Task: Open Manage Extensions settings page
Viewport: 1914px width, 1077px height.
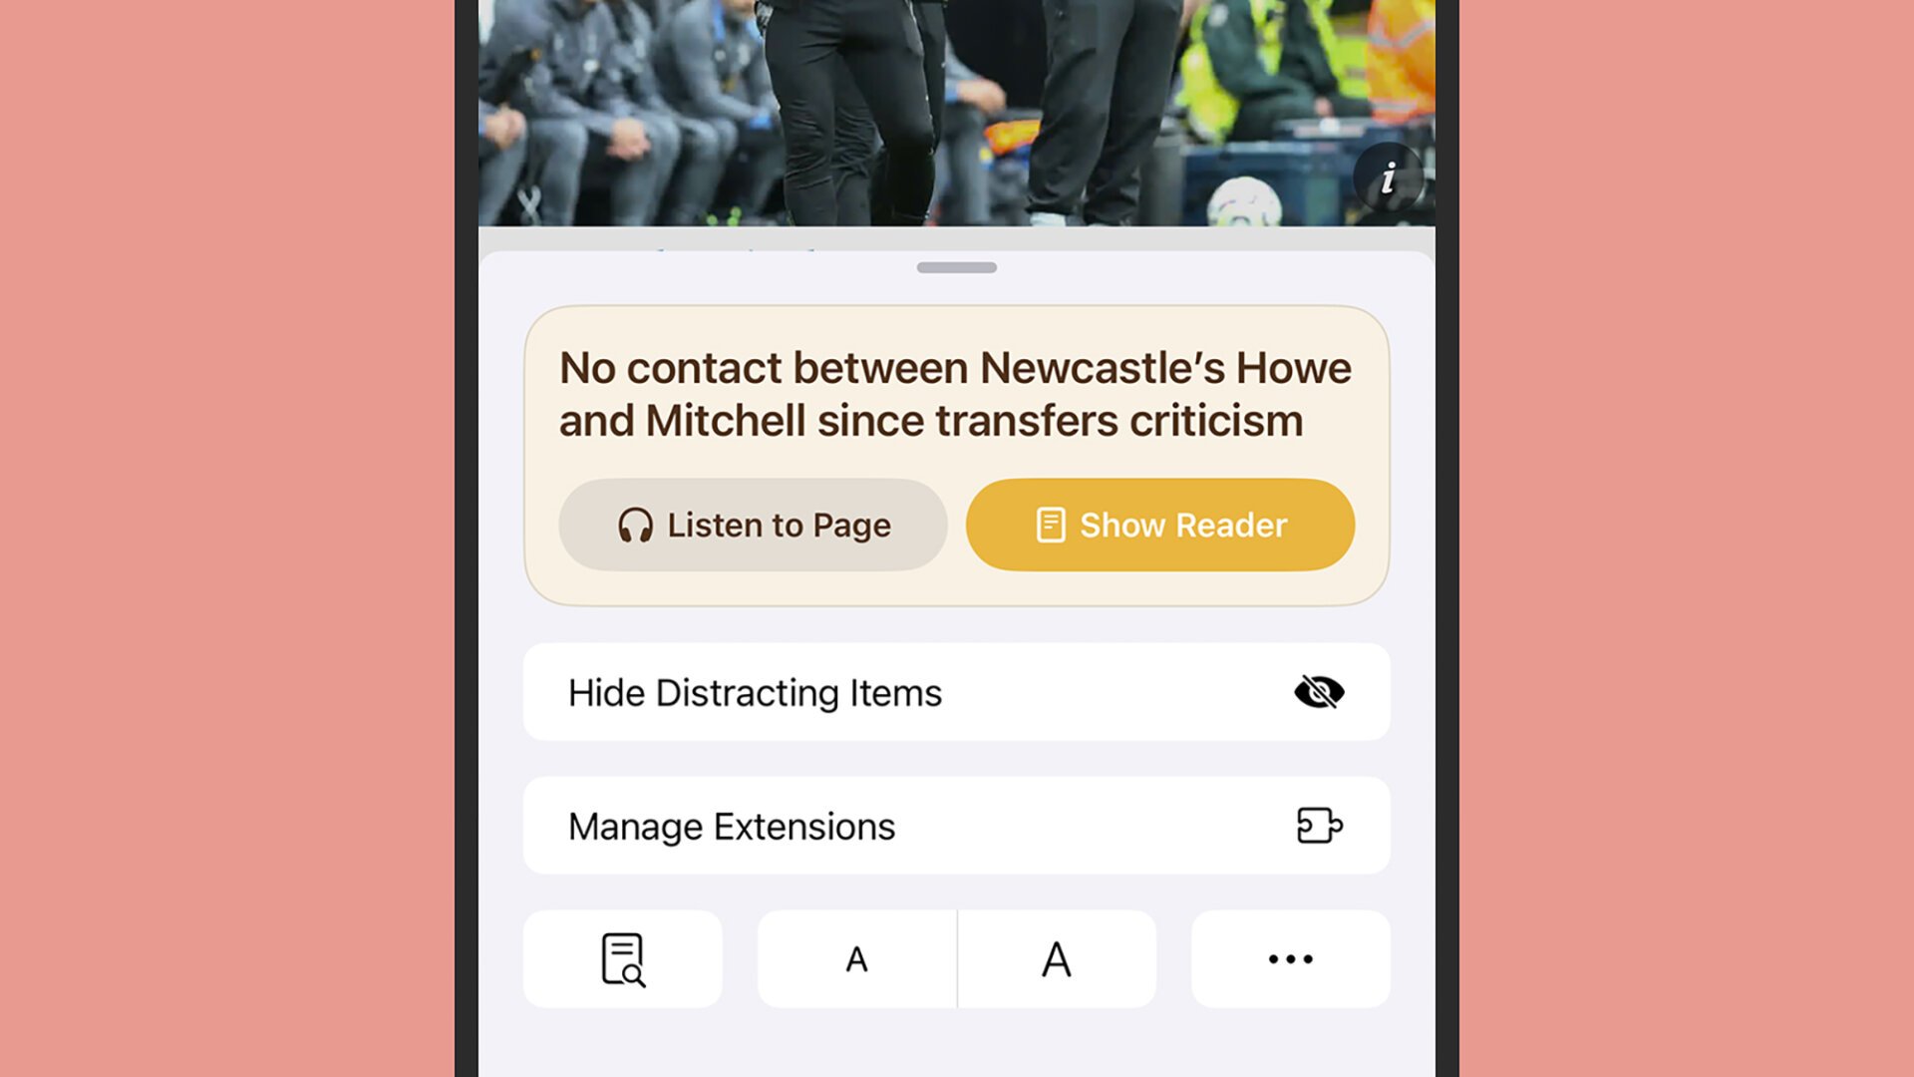Action: tap(957, 826)
